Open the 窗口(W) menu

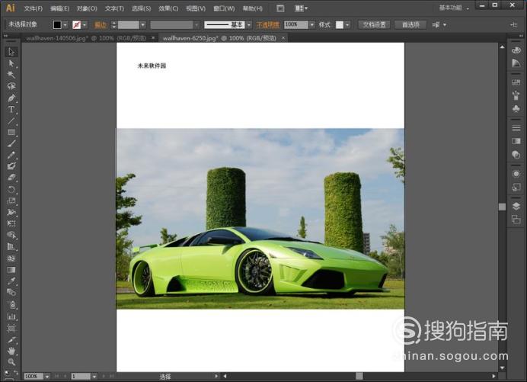click(x=224, y=8)
